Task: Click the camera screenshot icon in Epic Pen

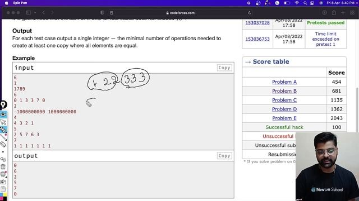Action: [3, 182]
